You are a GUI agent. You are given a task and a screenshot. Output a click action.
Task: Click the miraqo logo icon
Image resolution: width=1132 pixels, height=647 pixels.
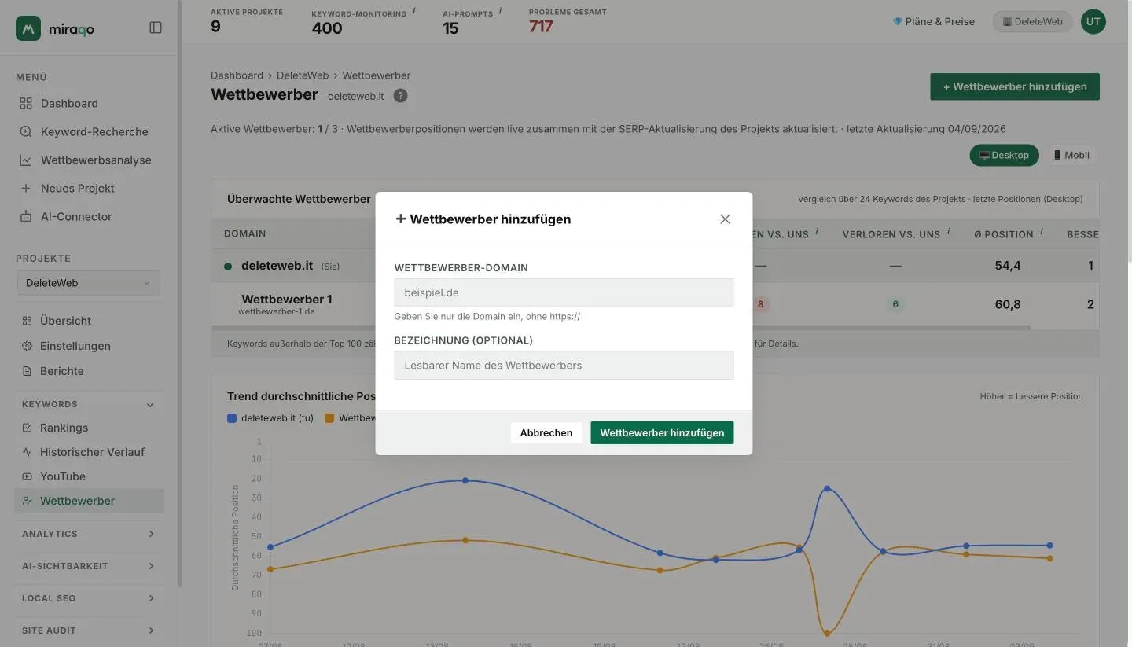pos(28,28)
